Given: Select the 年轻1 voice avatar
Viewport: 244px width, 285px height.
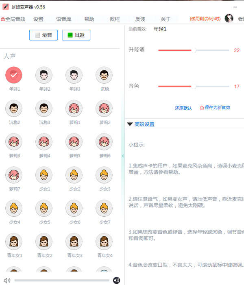Looking at the screenshot, I should point(14,75).
